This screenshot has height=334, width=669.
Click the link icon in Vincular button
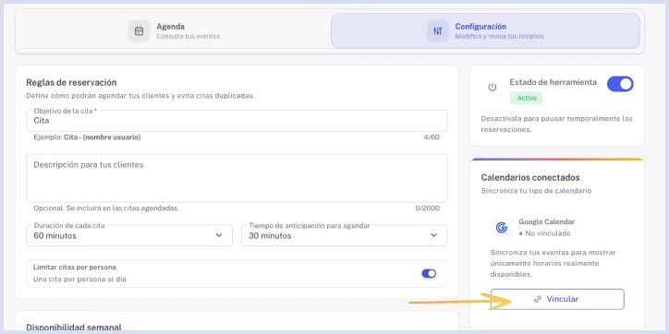[538, 299]
